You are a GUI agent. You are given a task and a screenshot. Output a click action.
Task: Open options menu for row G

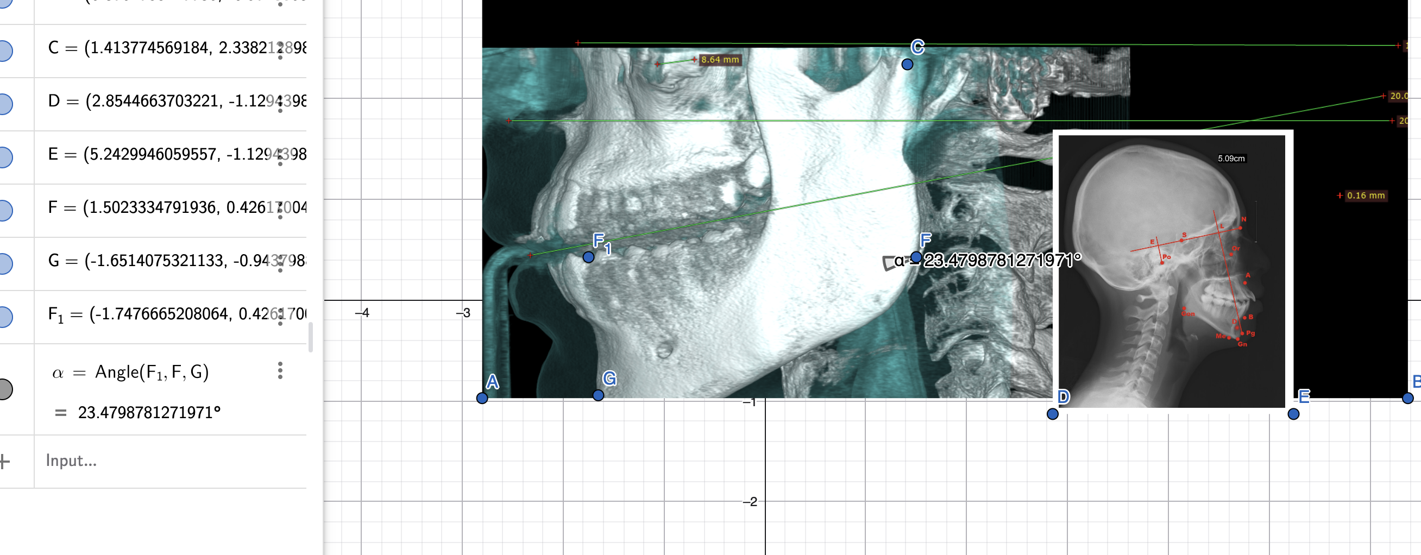coord(280,263)
